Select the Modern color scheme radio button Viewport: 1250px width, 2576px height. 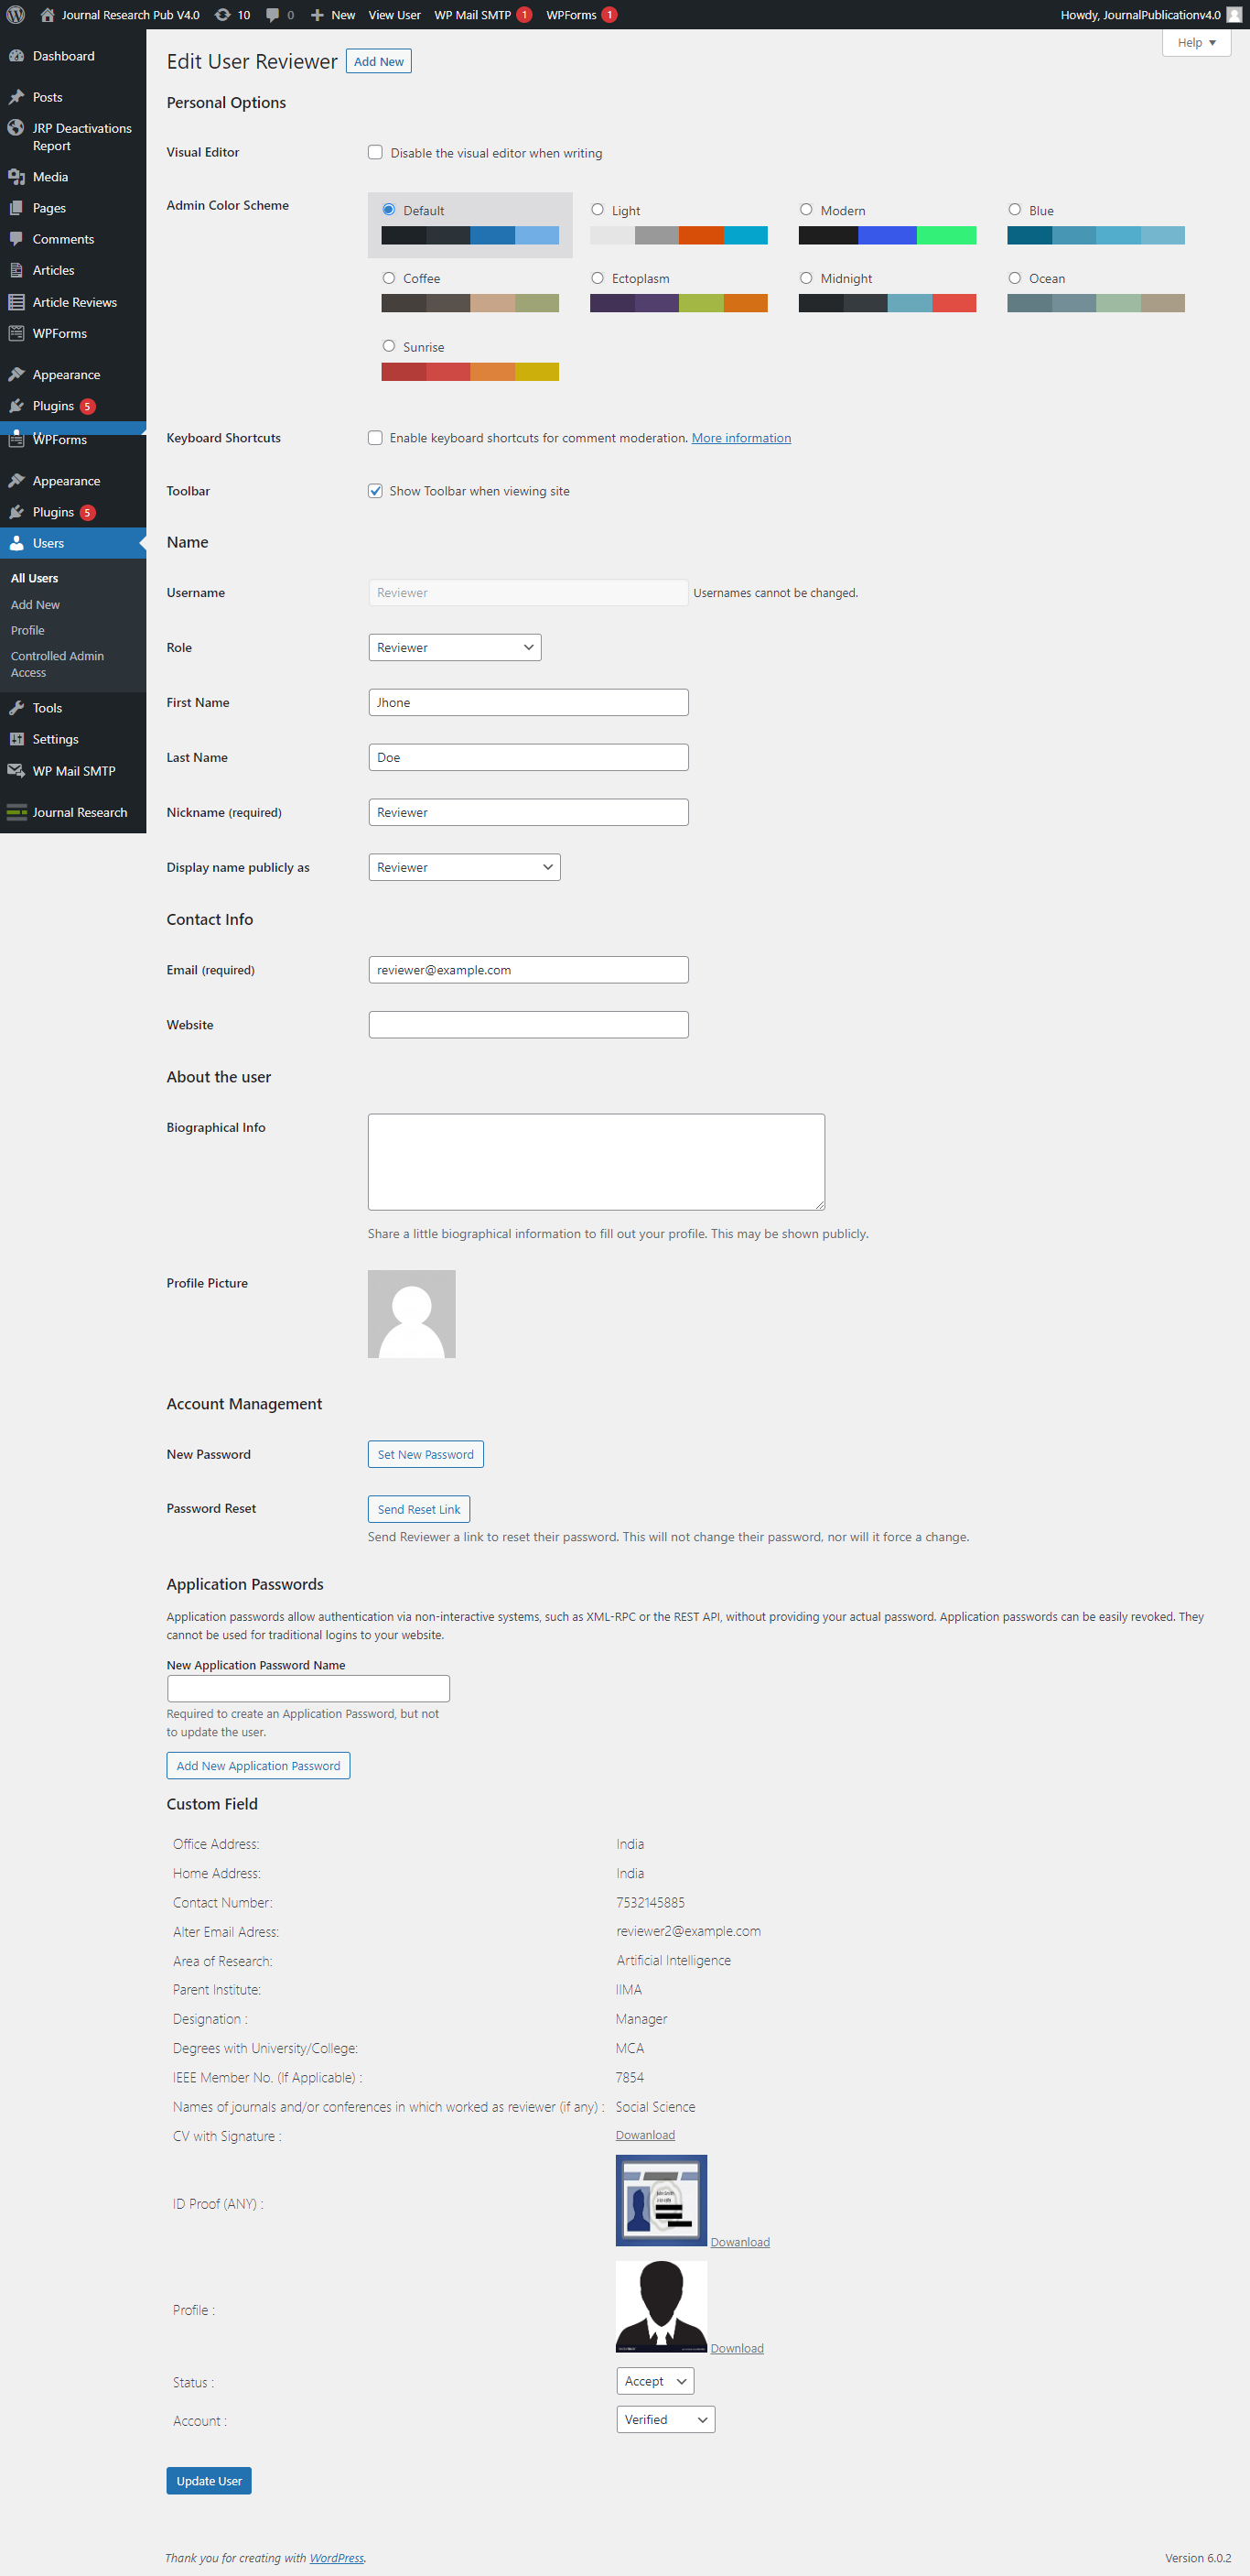(x=806, y=210)
